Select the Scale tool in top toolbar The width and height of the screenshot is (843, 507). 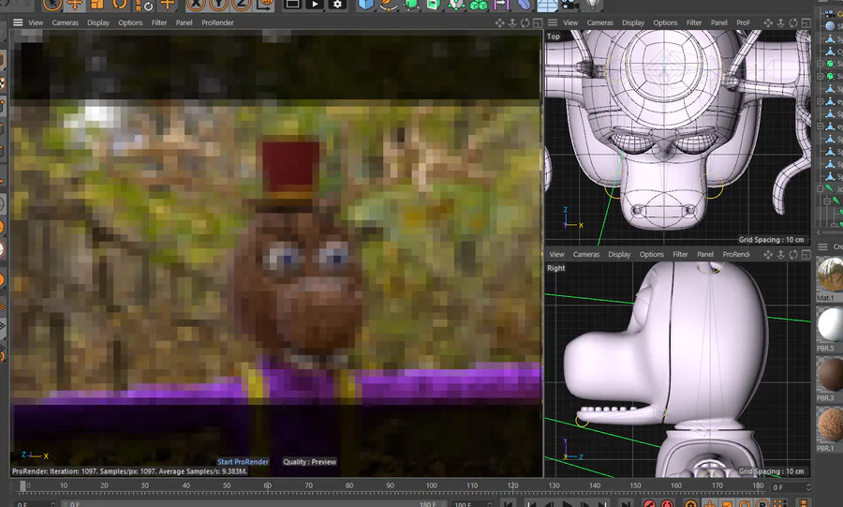point(97,5)
